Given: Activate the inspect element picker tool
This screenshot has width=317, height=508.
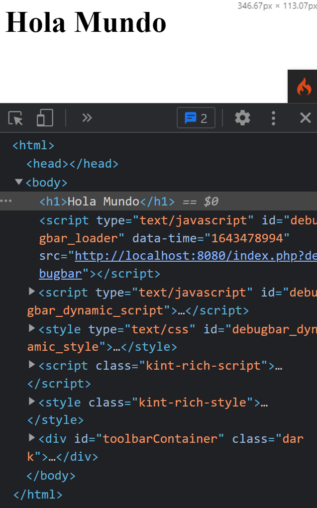Looking at the screenshot, I should [x=15, y=118].
